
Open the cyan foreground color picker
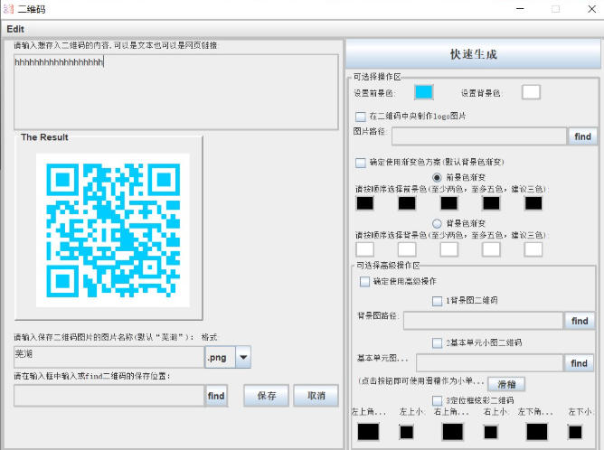423,92
